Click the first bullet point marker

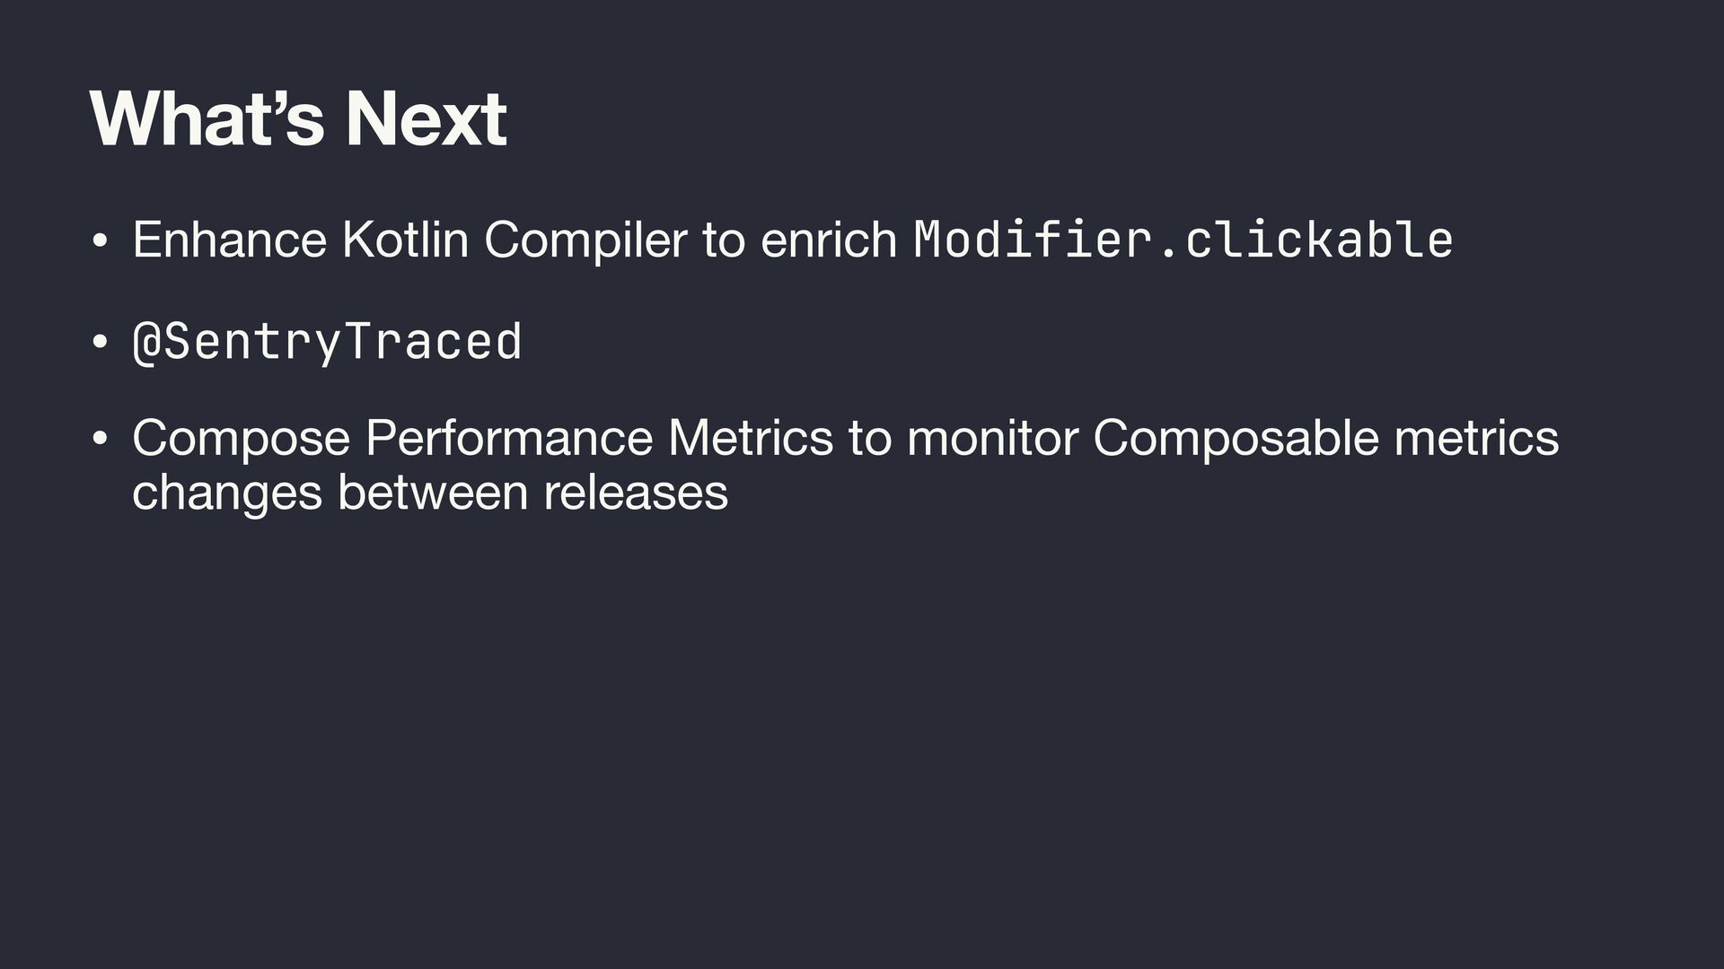[101, 241]
